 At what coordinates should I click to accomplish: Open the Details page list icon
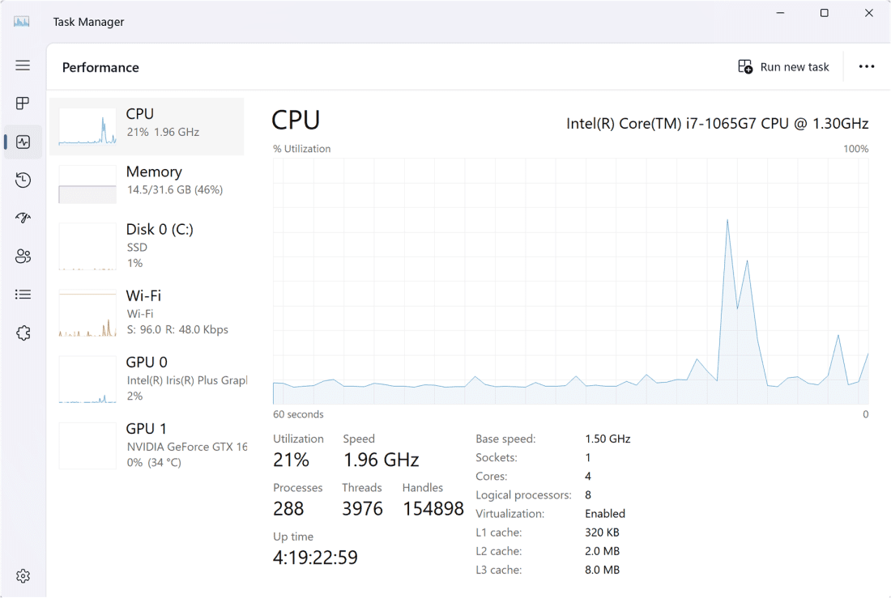point(23,295)
